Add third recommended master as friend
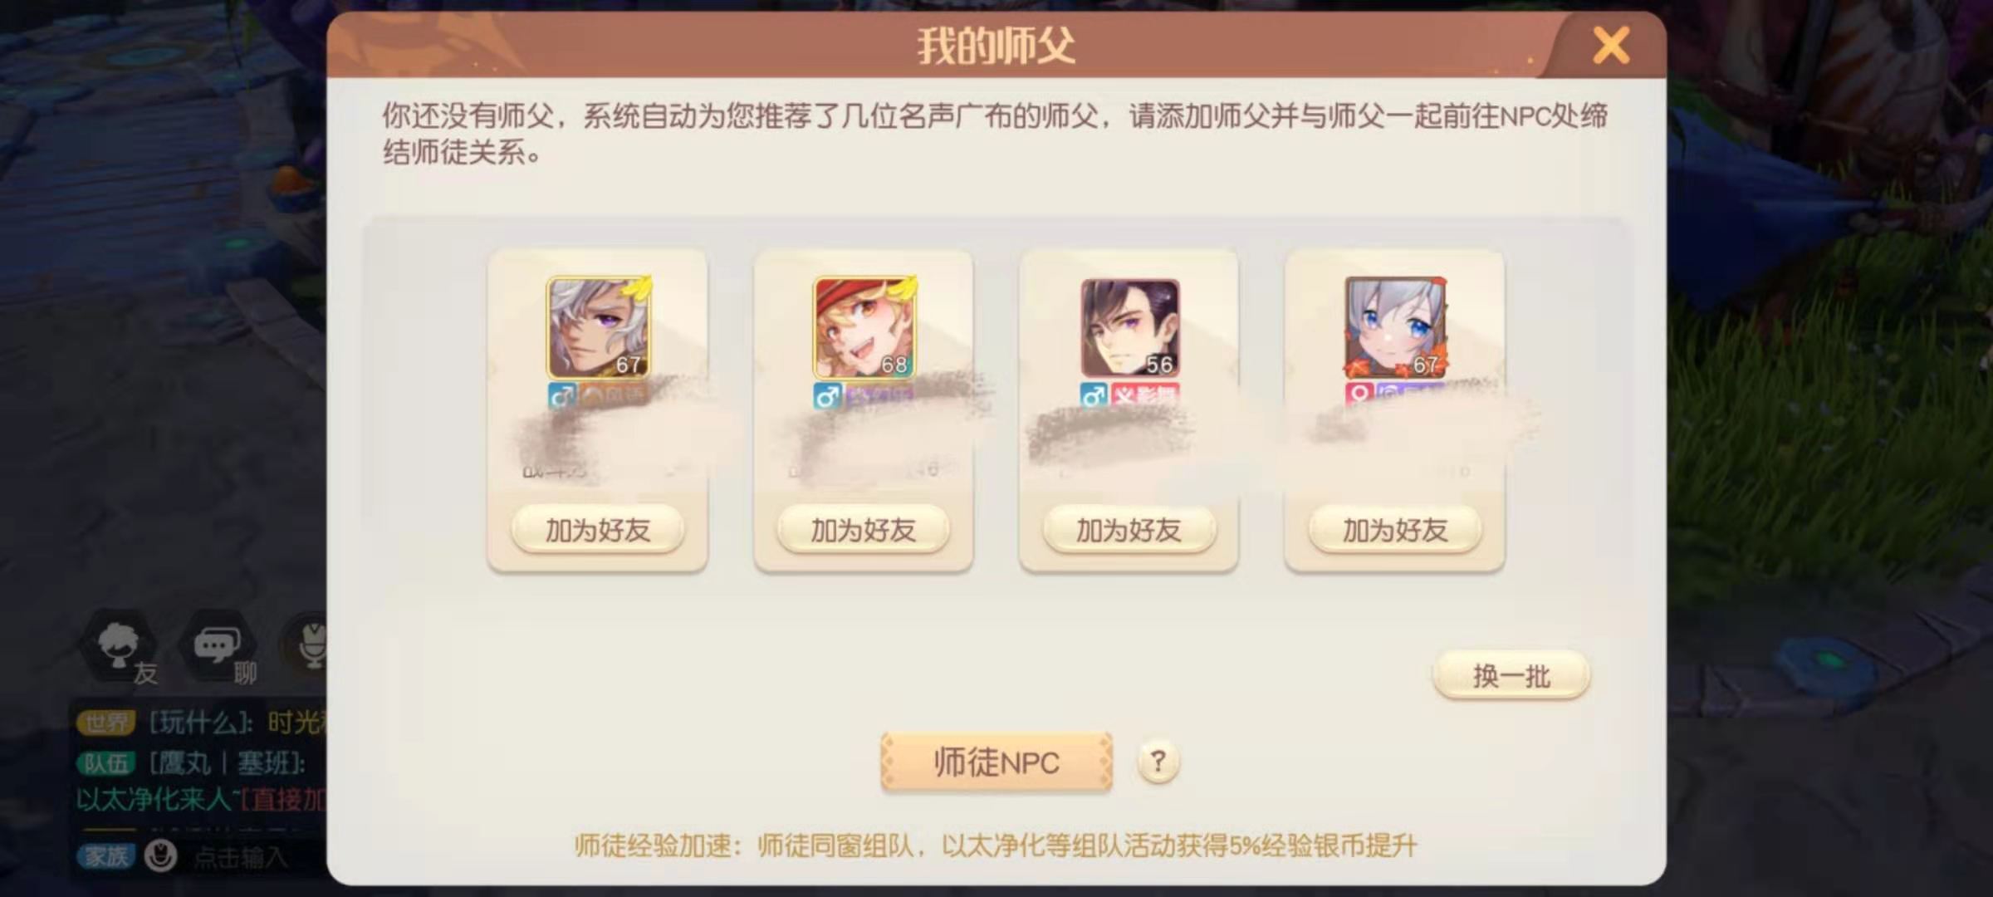 (x=1129, y=529)
